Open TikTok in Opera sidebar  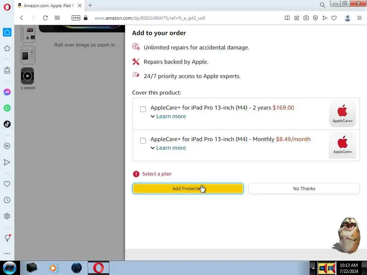7,124
